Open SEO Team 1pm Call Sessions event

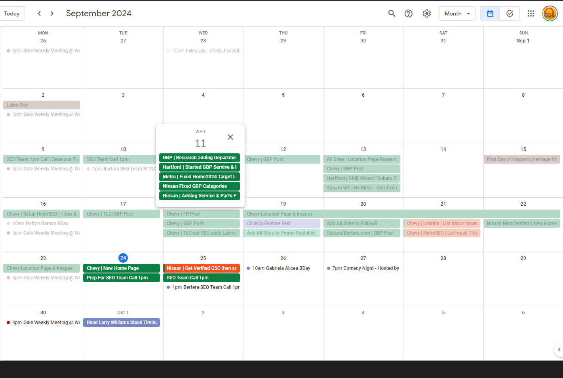coord(42,159)
